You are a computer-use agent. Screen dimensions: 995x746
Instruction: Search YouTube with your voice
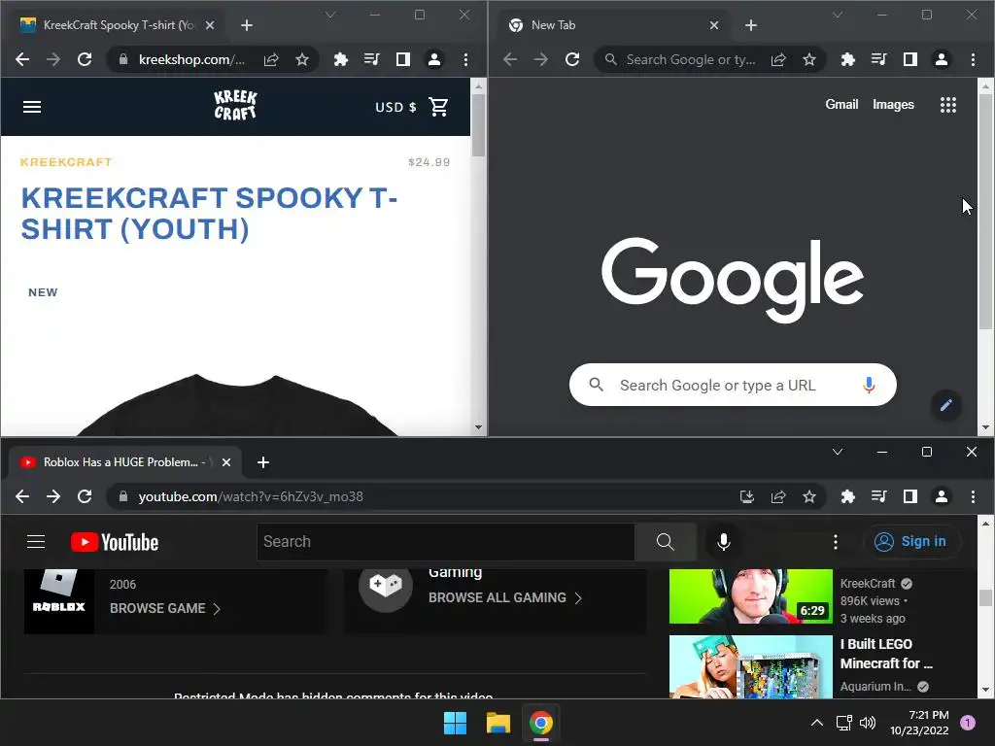(x=723, y=542)
